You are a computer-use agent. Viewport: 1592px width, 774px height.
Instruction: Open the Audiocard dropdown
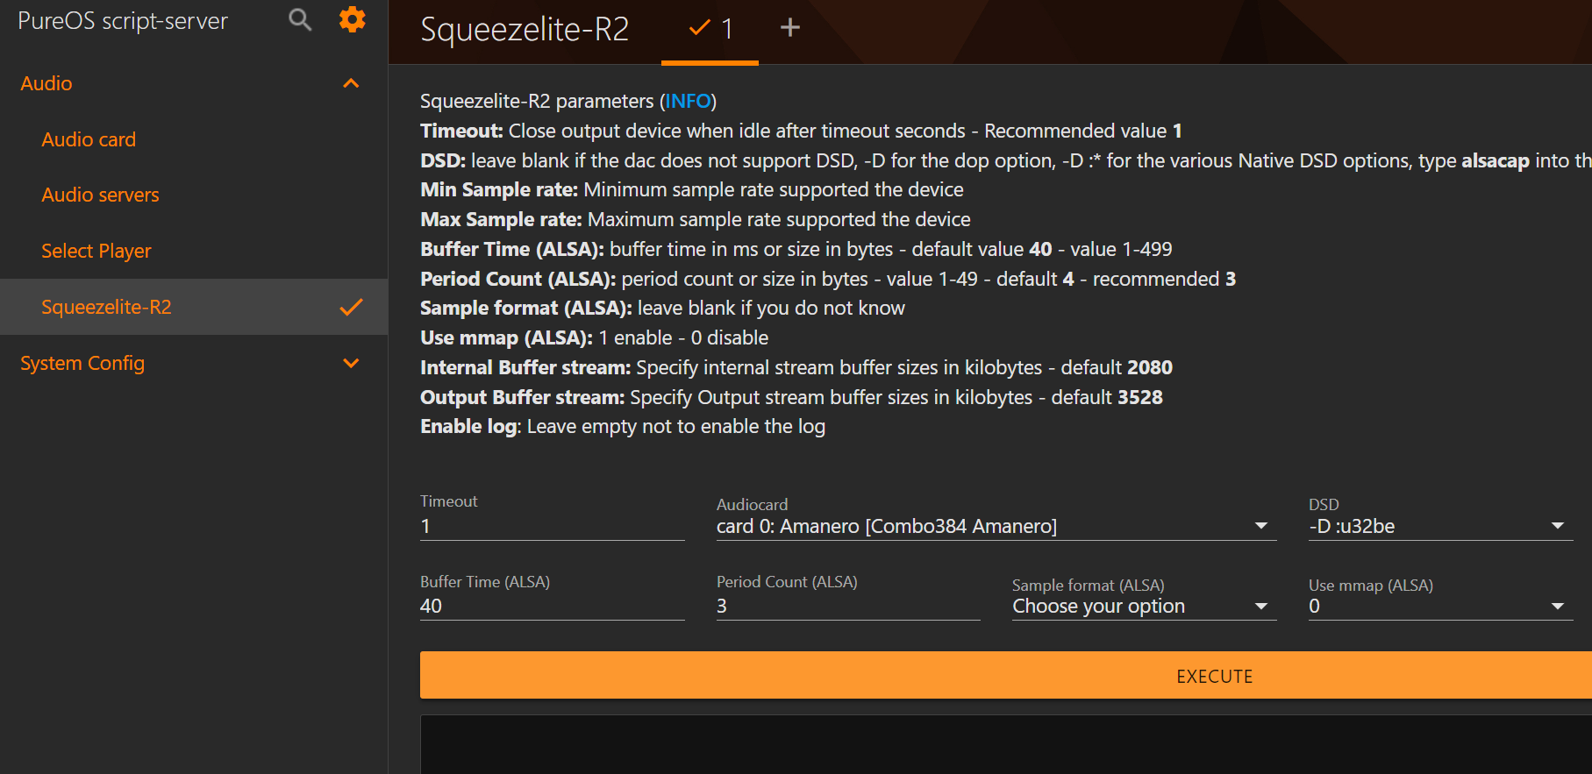click(x=996, y=526)
